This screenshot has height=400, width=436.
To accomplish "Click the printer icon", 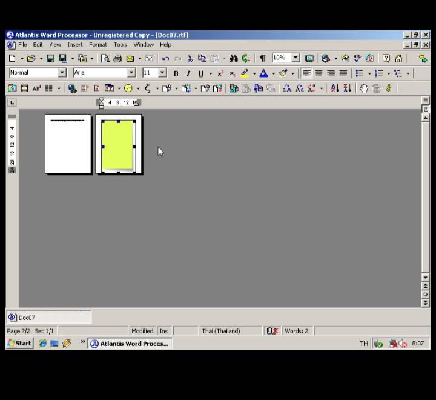I will (x=117, y=58).
